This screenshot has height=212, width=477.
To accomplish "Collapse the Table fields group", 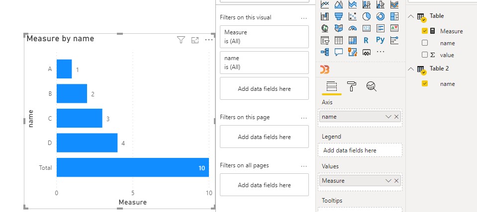I will tap(411, 16).
